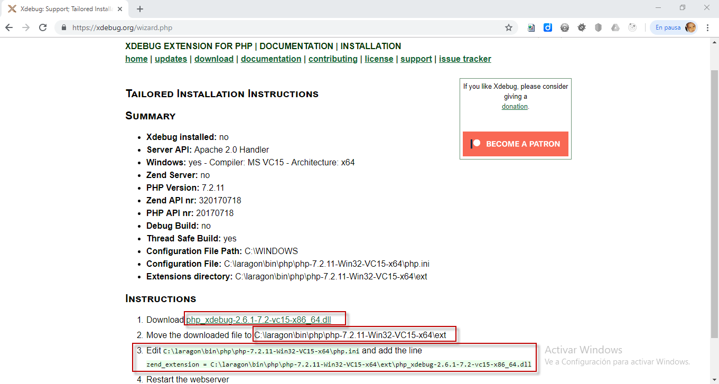This screenshot has width=719, height=384.
Task: Open the blue 'd' extension
Action: 548,27
